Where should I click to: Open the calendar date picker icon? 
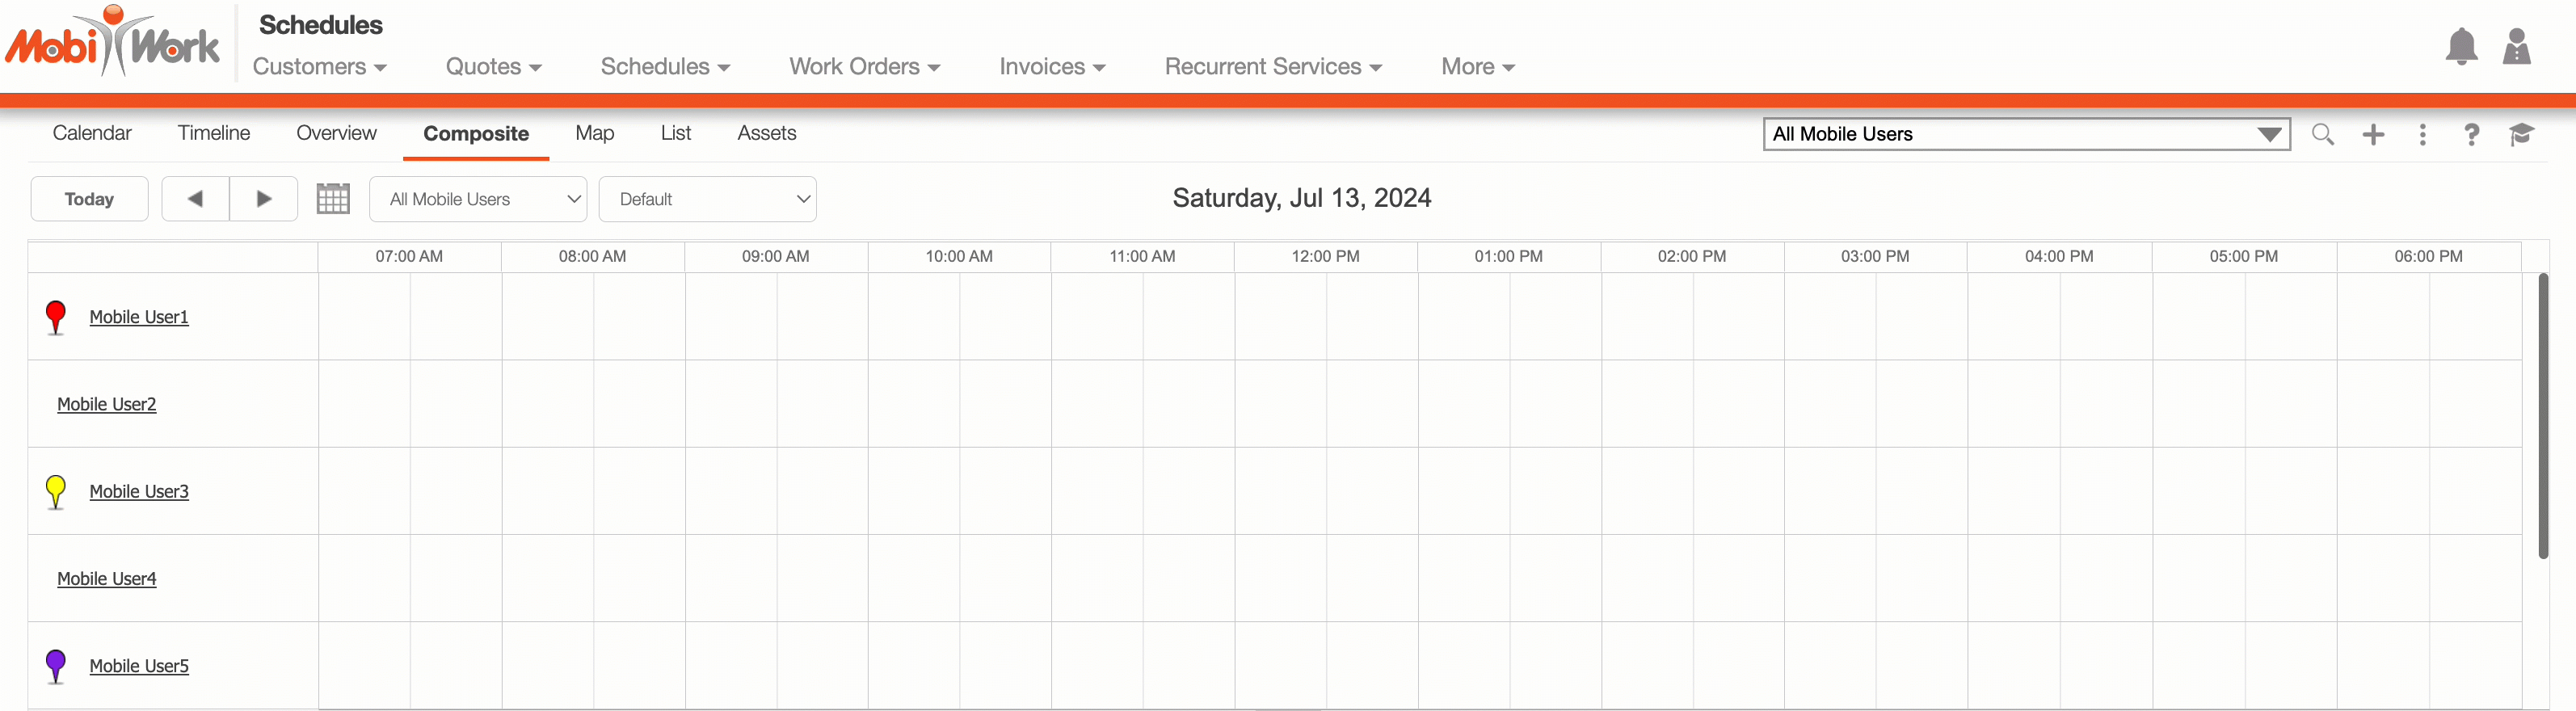(x=333, y=199)
